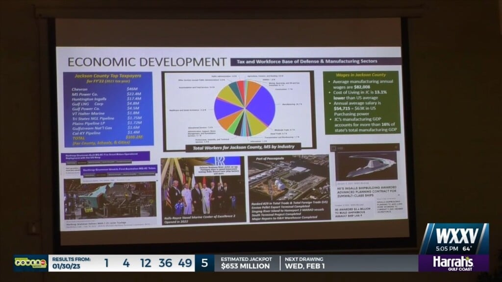Image resolution: width=502 pixels, height=282 pixels.
Task: Click the 'Chevron' taxpayer row
Action: [105, 89]
